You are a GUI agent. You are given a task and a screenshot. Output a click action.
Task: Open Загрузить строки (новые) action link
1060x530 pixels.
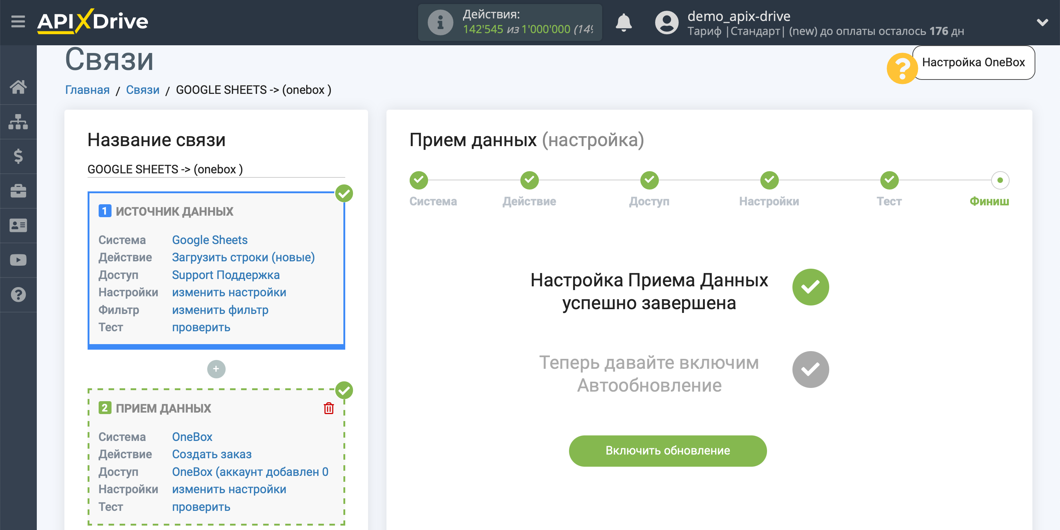pyautogui.click(x=243, y=257)
